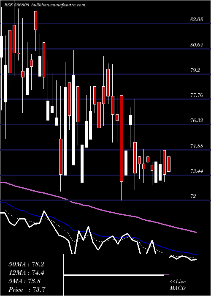Viewport: 211px width, 296px height.
Task: Click the white MACD line inside box
Action: [x=114, y=275]
